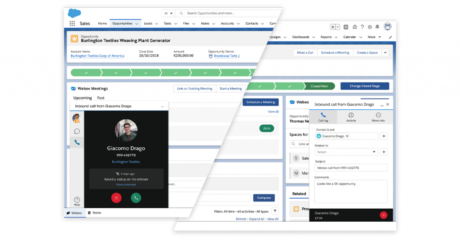Open the More navigation dropdown

point(374,37)
